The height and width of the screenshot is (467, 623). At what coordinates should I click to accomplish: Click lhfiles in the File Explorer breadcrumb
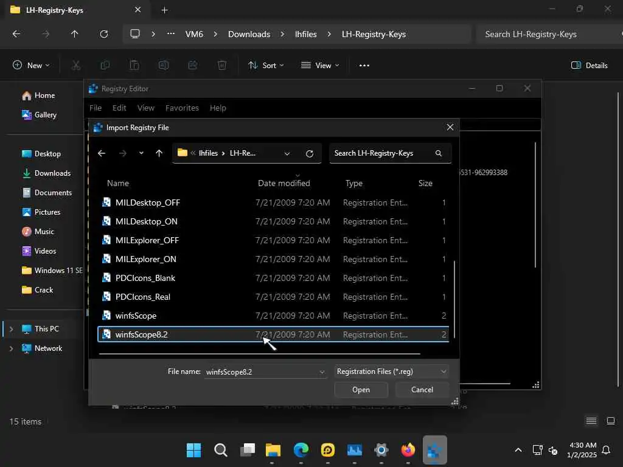pyautogui.click(x=305, y=34)
